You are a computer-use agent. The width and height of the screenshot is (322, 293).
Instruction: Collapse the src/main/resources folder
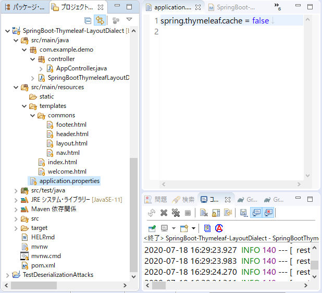[x=16, y=87]
